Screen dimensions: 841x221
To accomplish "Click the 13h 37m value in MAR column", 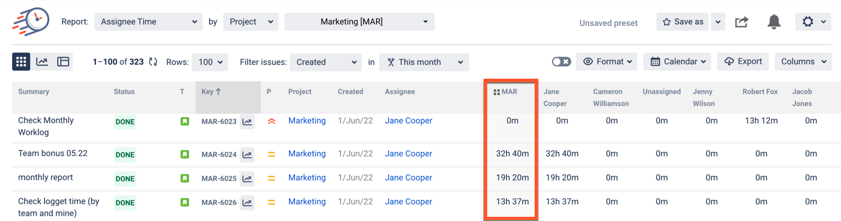I will point(512,202).
